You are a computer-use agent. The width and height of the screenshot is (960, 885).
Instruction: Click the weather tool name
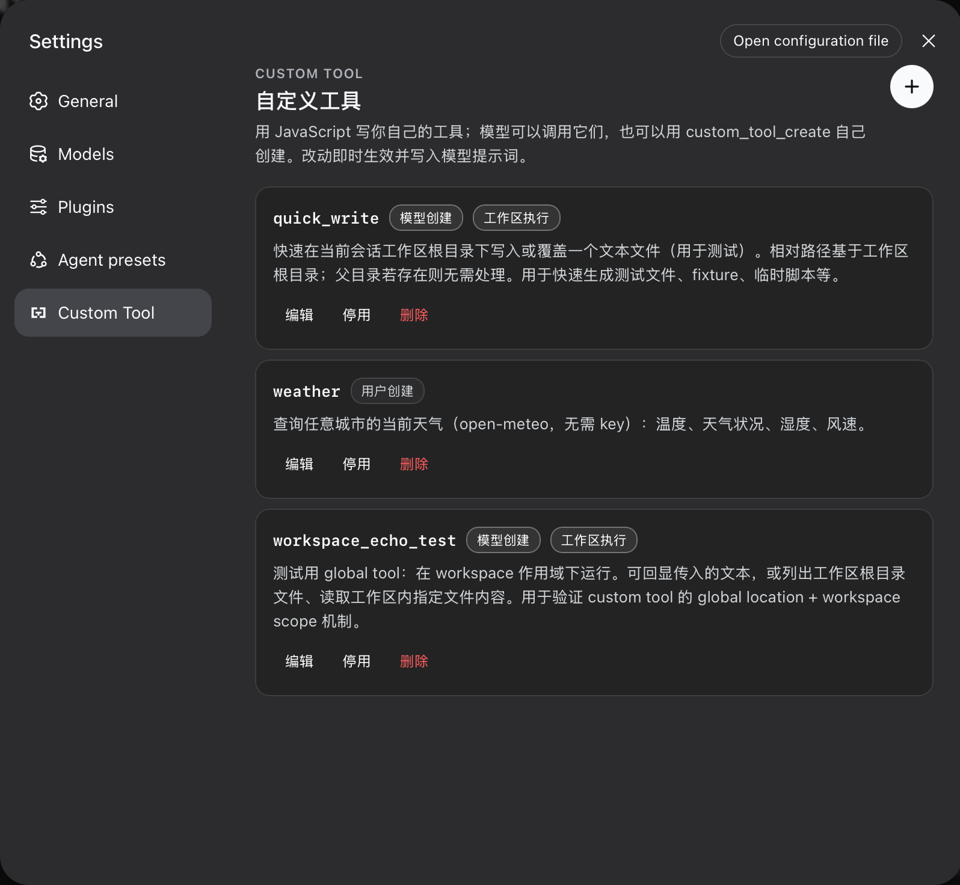point(307,391)
